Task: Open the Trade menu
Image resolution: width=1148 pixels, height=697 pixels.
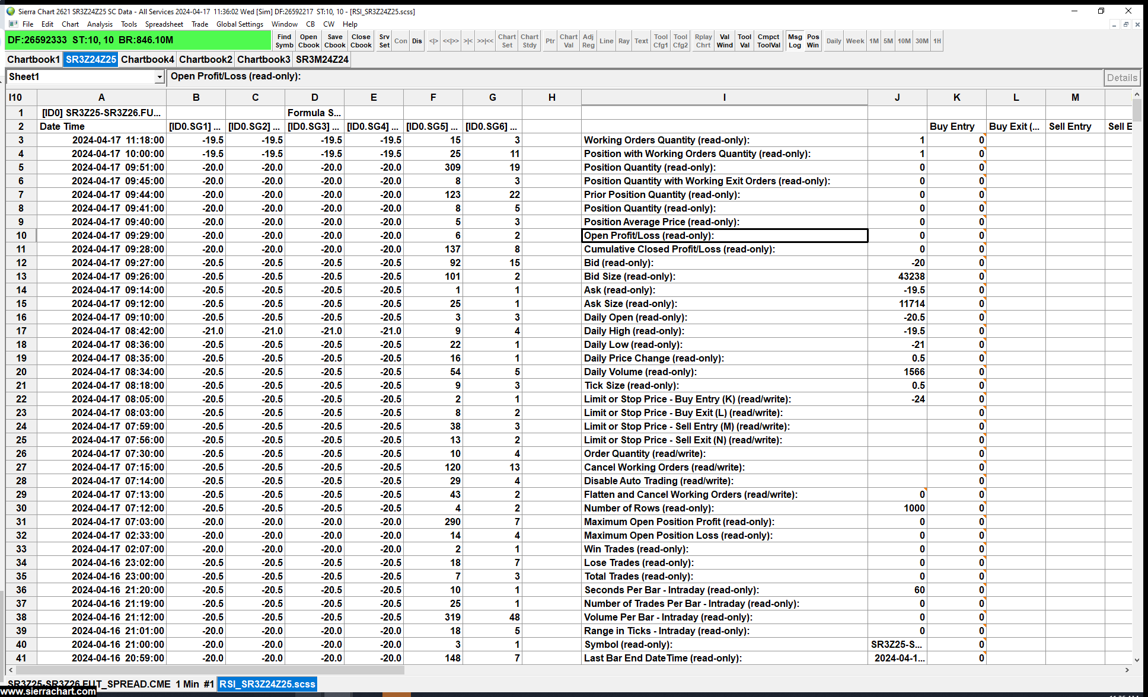Action: coord(200,24)
